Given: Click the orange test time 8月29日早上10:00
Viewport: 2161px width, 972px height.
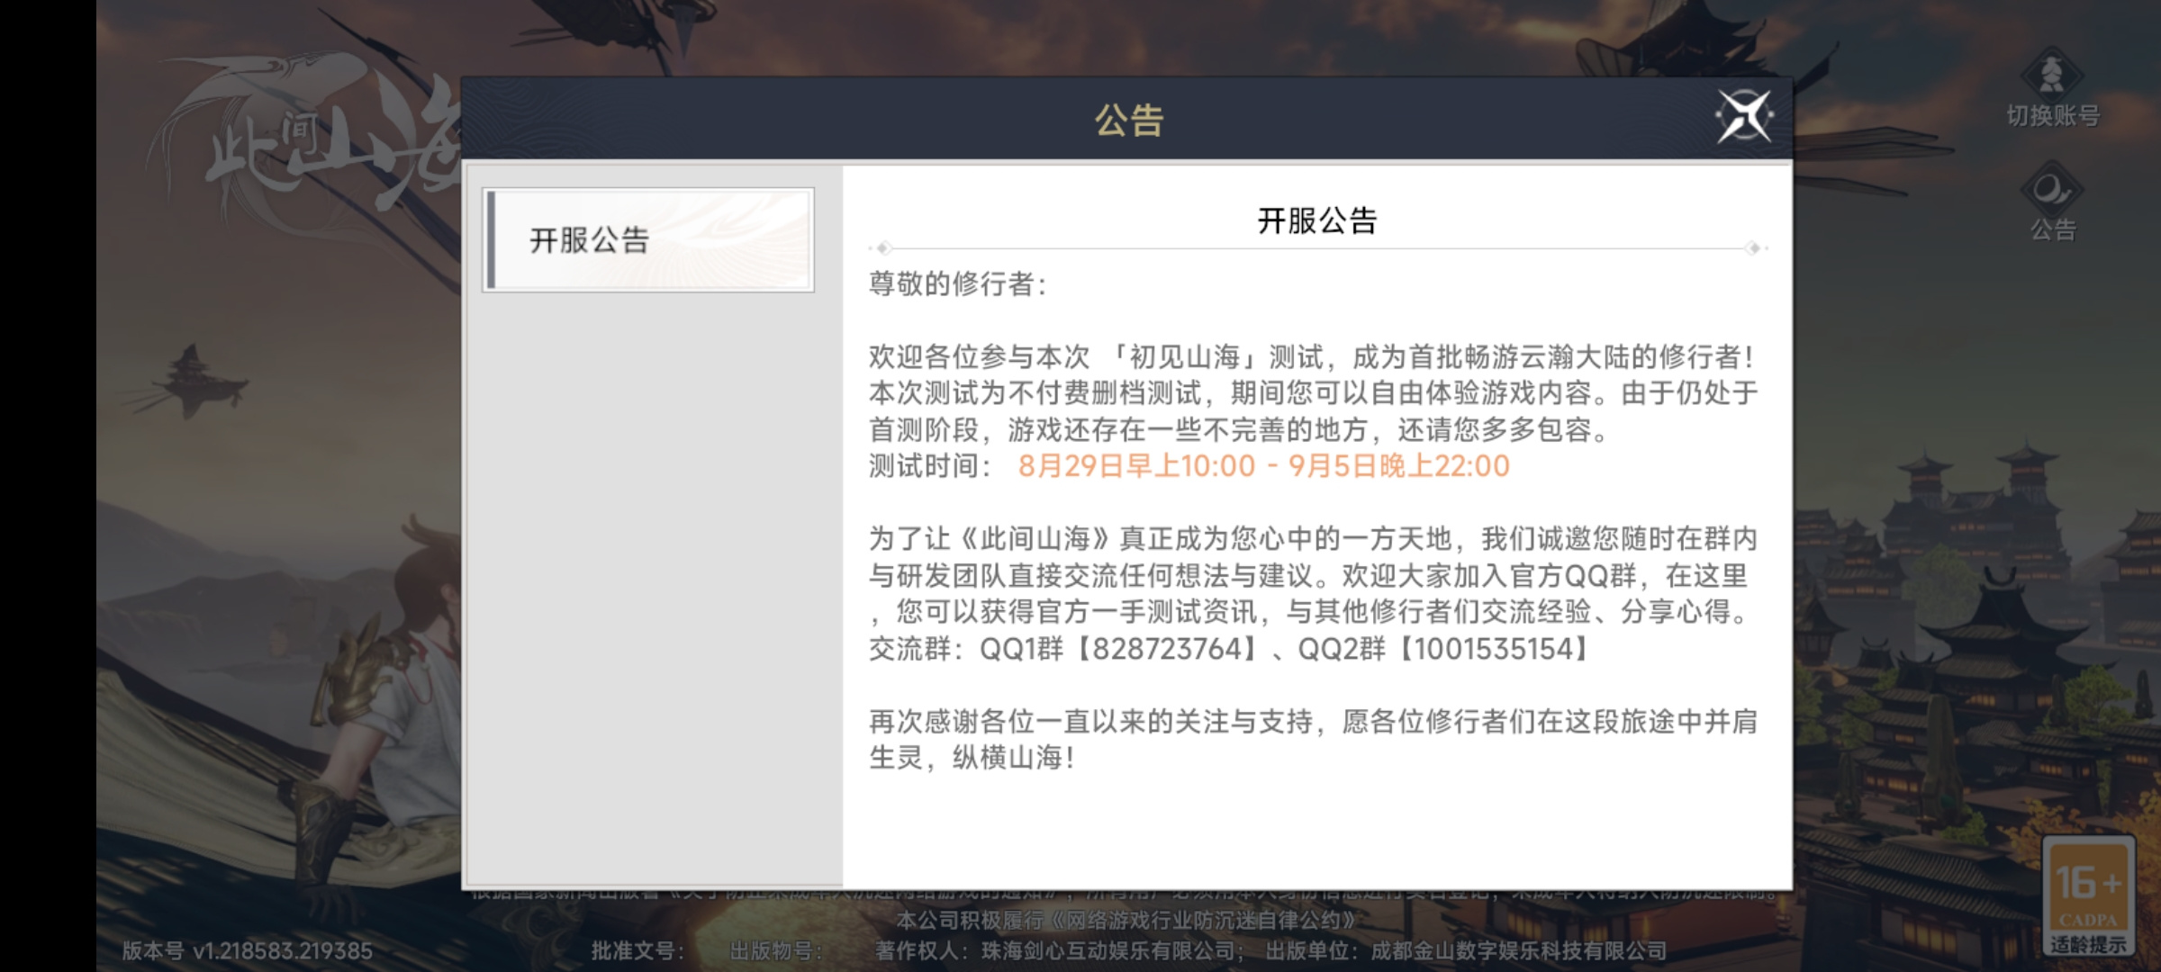Looking at the screenshot, I should (1136, 466).
